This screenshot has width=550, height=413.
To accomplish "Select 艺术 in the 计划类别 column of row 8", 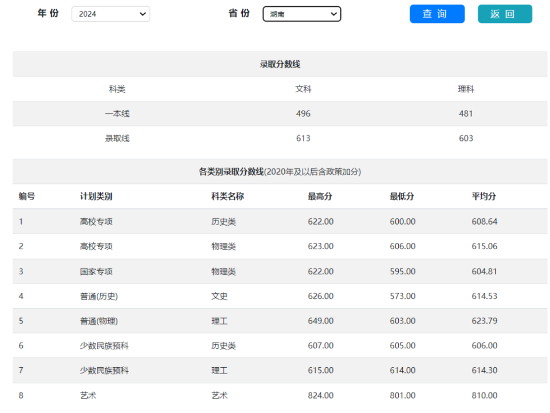I will pyautogui.click(x=88, y=395).
